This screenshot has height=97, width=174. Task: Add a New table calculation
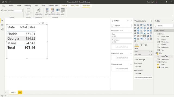click(x=63, y=12)
